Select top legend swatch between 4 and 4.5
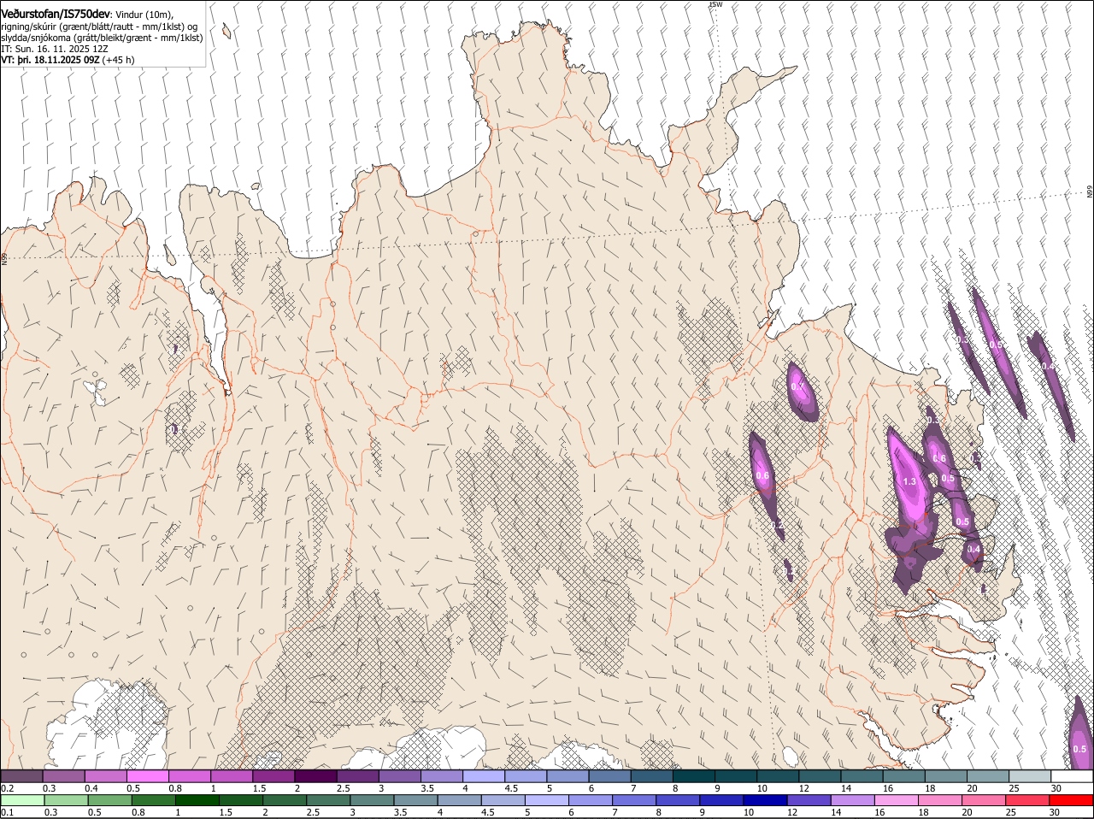Screen dimensions: 1094x819 [483, 775]
